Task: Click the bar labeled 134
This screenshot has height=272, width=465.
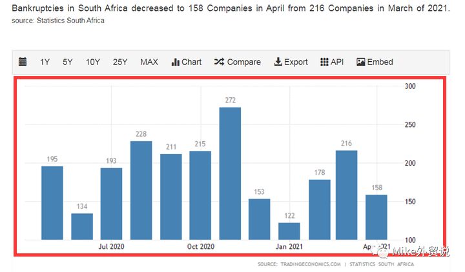Action: (82, 226)
